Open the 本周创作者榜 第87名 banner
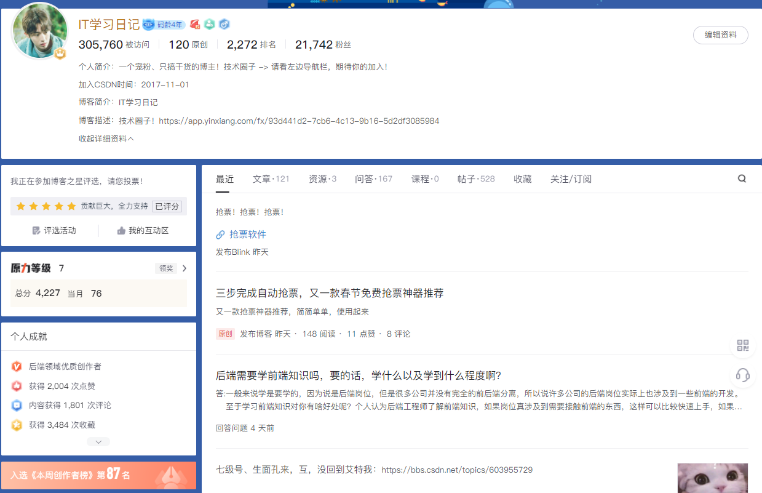This screenshot has height=493, width=762. (98, 475)
